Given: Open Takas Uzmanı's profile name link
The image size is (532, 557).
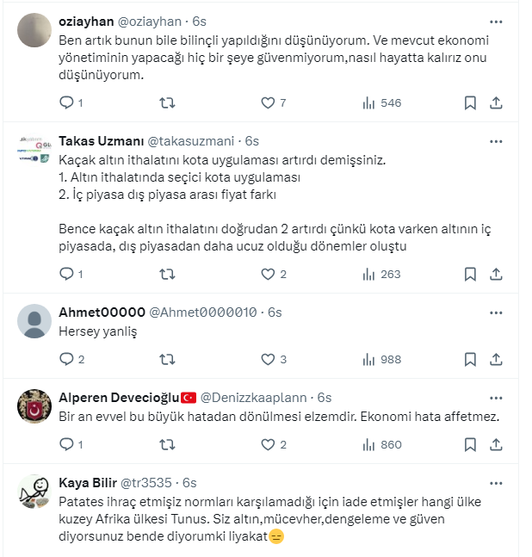Looking at the screenshot, I should 101,140.
